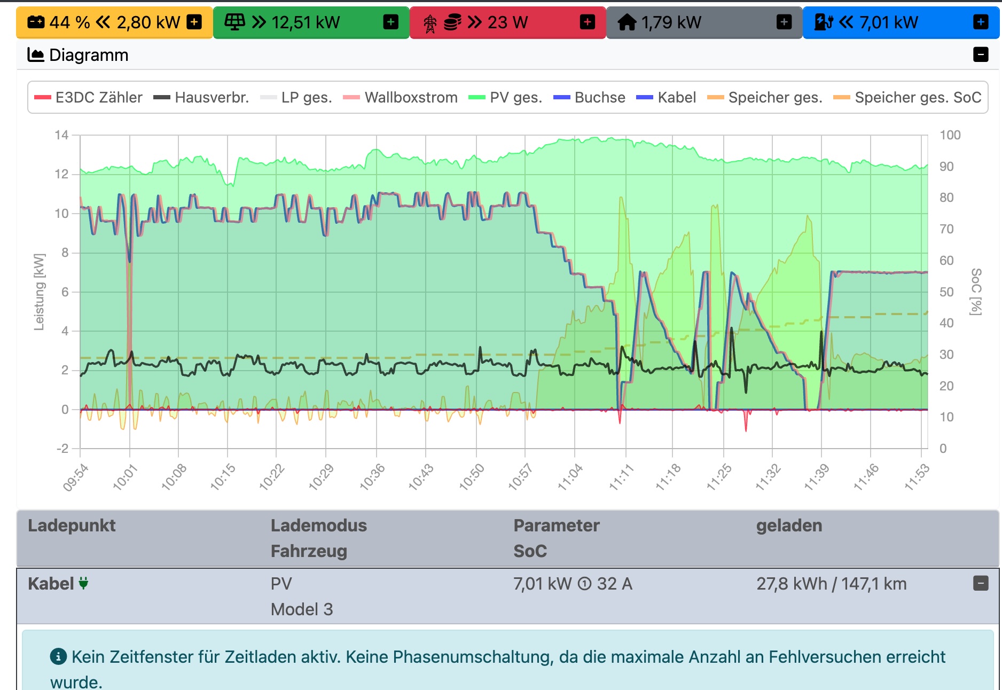Click the orange swatch before Speicher ges.
Viewport: 1002px width, 690px height.
pyautogui.click(x=715, y=98)
